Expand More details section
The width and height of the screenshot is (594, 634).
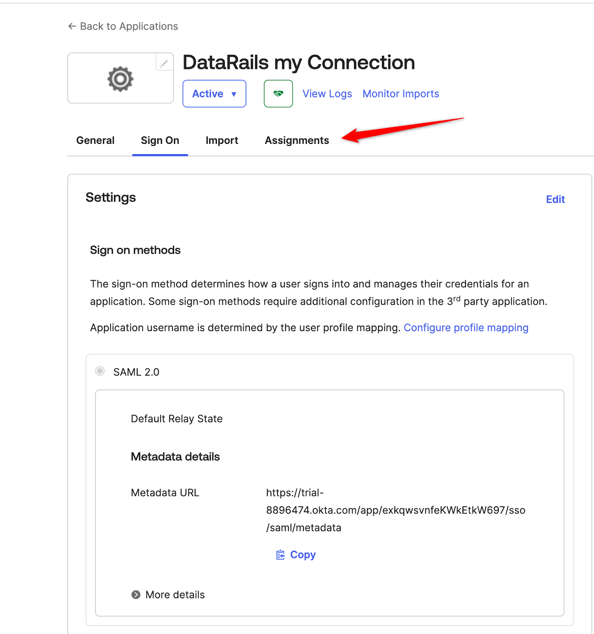point(168,595)
